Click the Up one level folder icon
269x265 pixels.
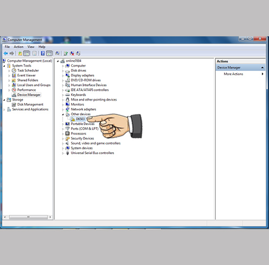click(20, 53)
